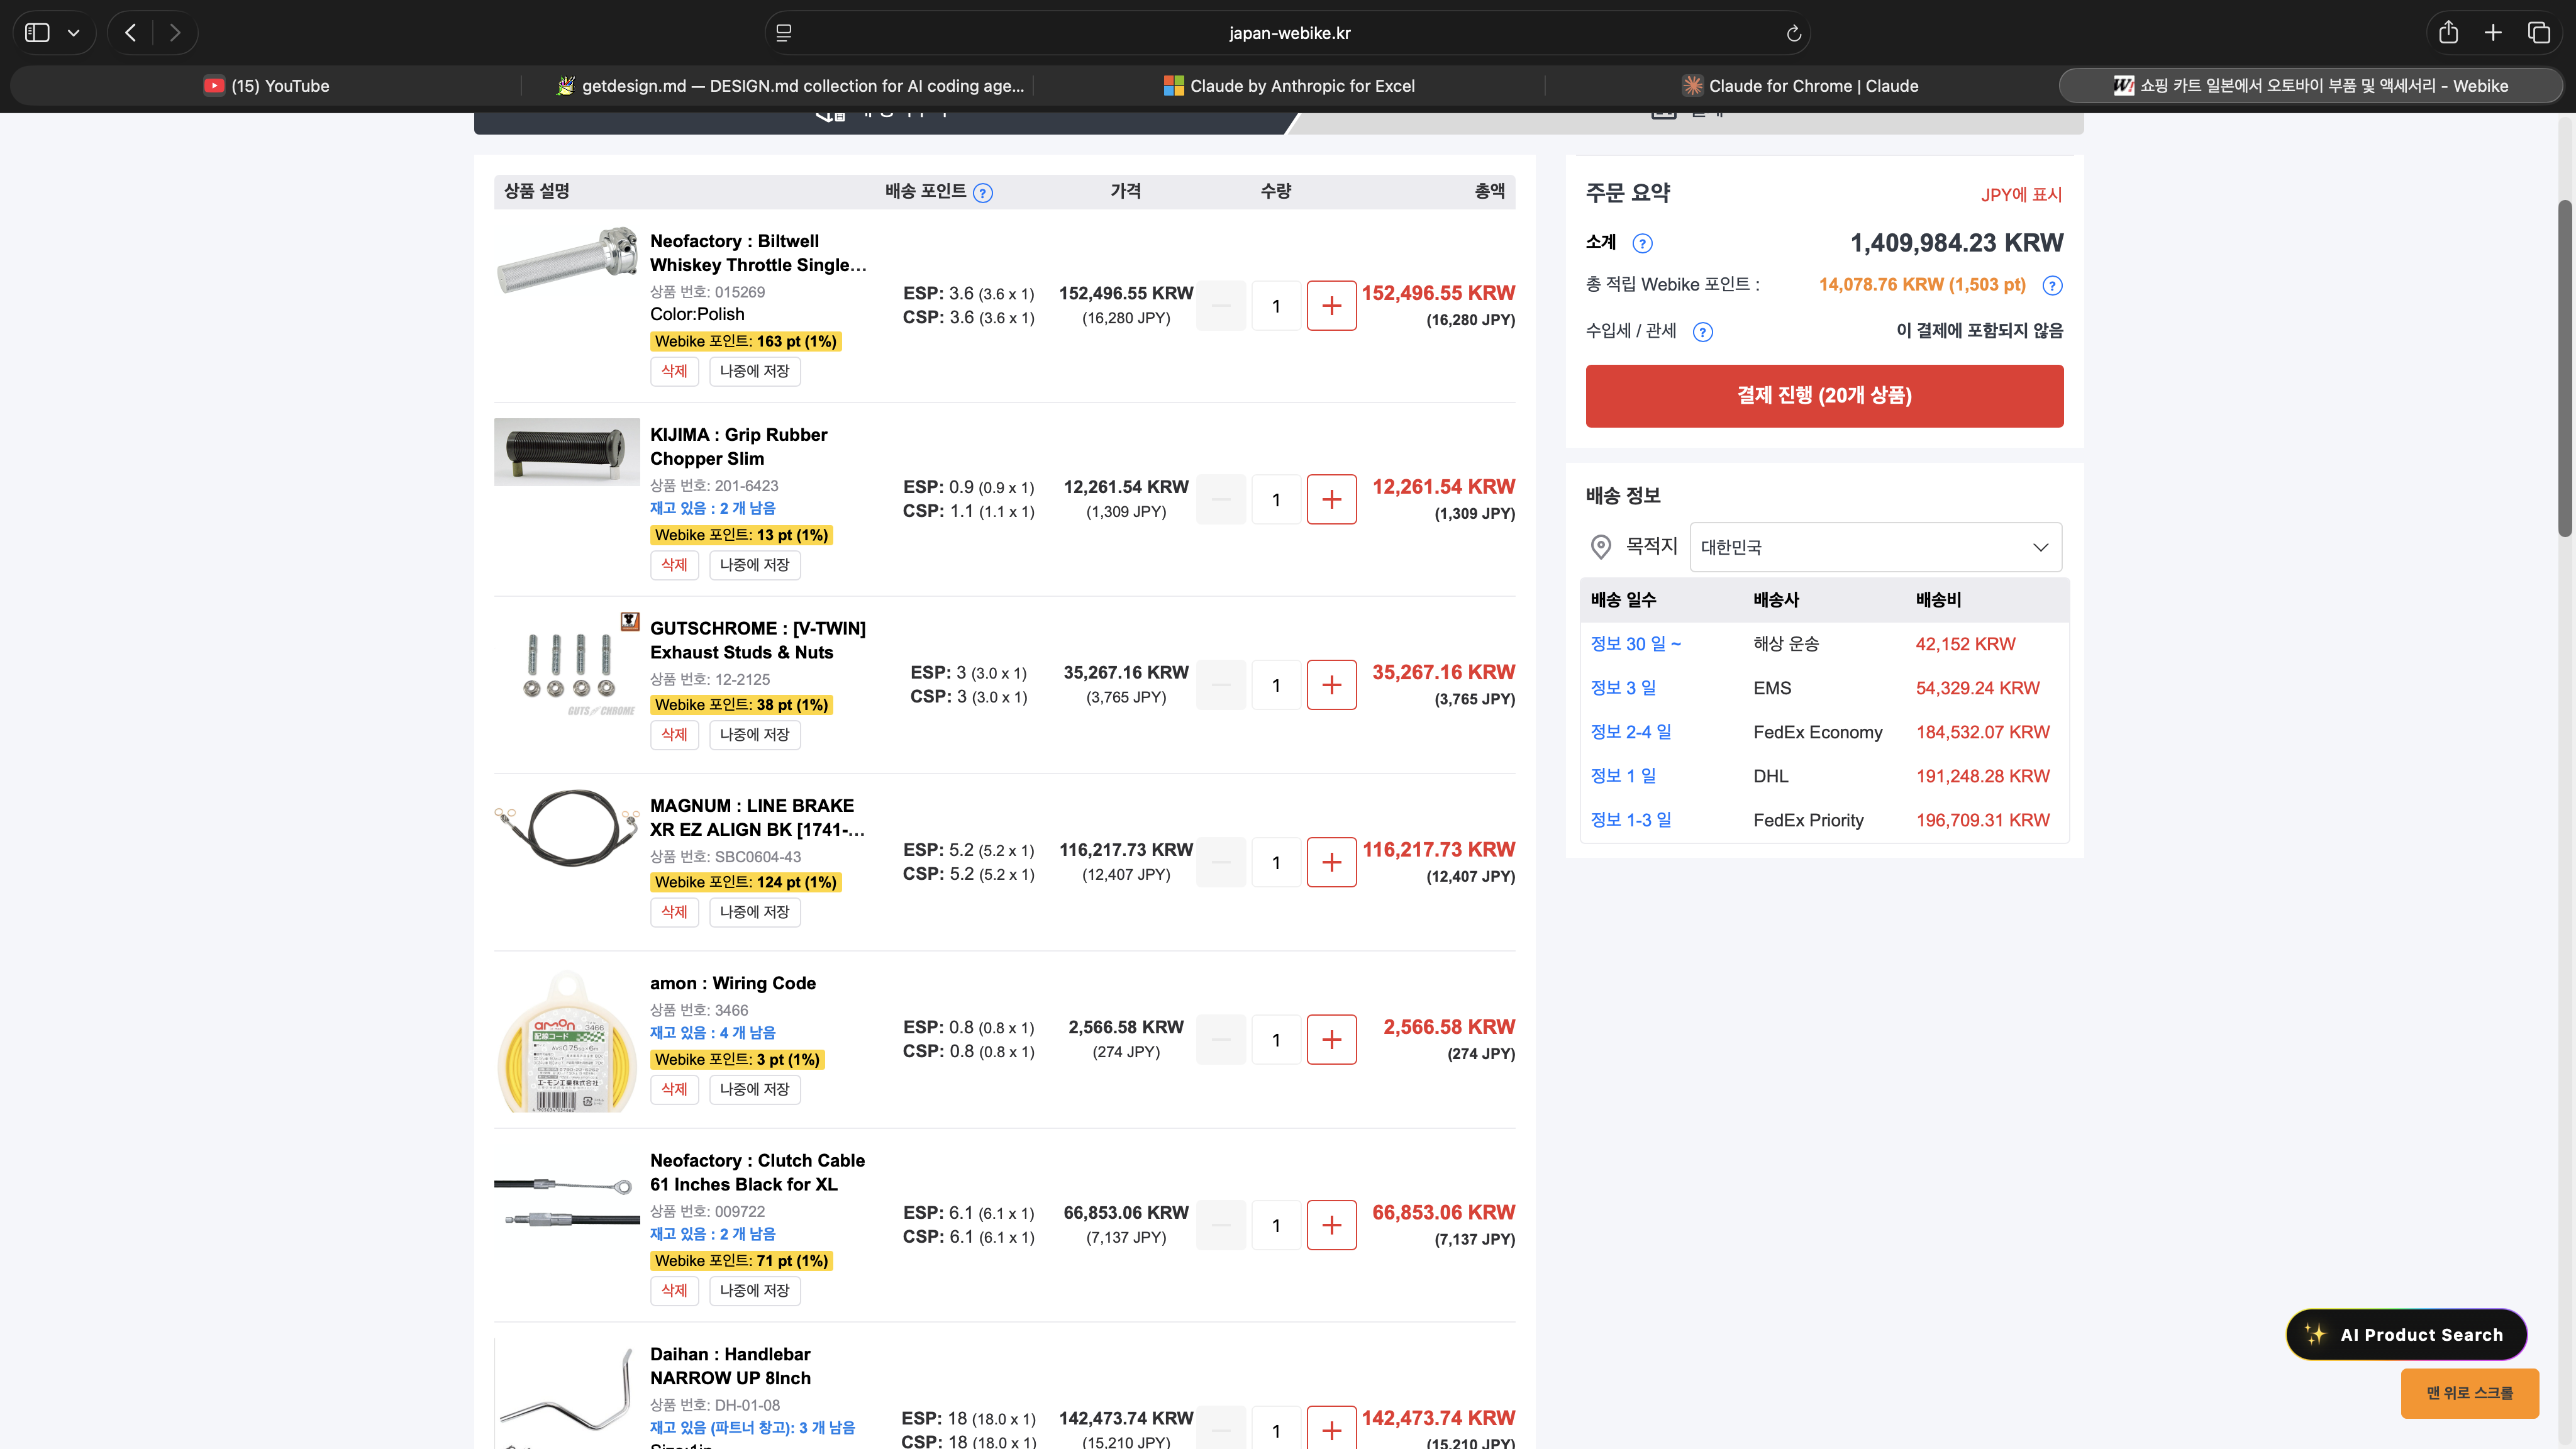Go forward to the next page
Image resolution: width=2576 pixels, height=1449 pixels.
coord(175,33)
